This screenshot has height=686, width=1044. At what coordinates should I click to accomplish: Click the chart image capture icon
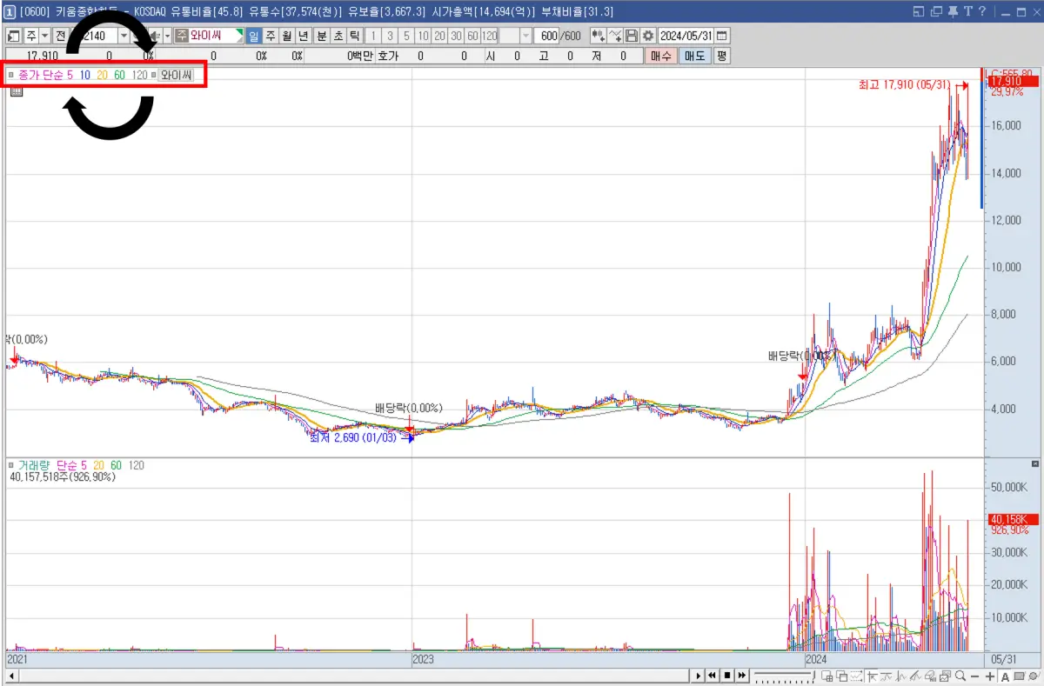[946, 676]
